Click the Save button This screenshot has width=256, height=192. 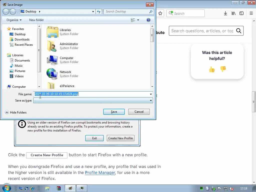pyautogui.click(x=114, y=112)
